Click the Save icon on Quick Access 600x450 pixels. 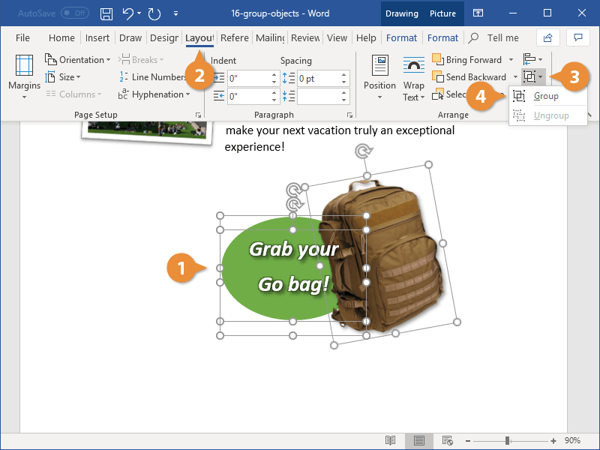point(105,13)
